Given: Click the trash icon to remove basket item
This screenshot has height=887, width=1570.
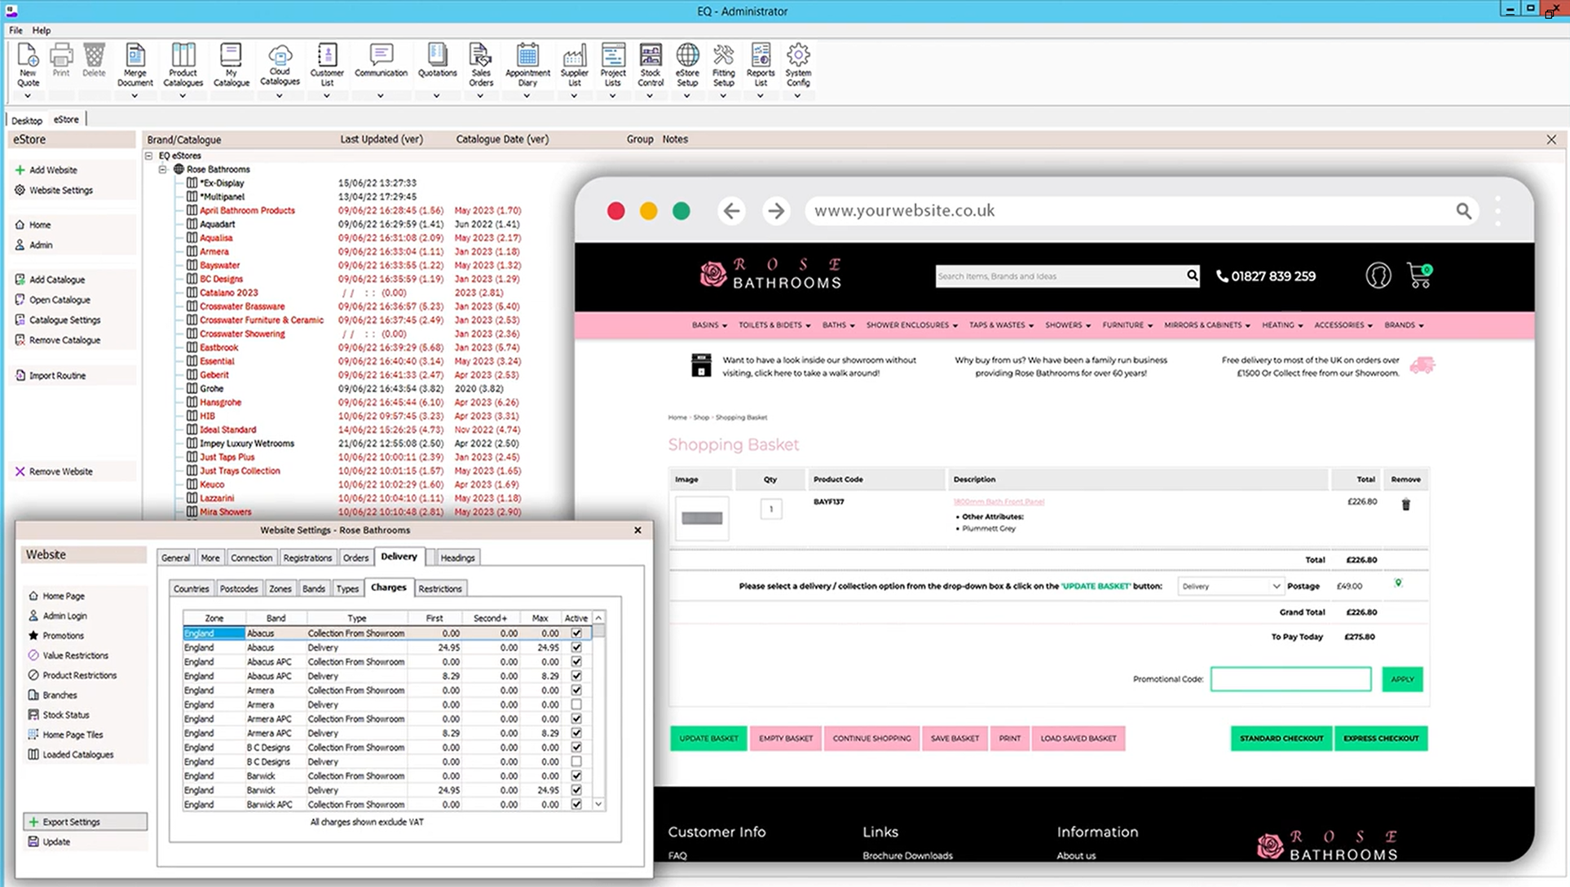Looking at the screenshot, I should 1405,505.
